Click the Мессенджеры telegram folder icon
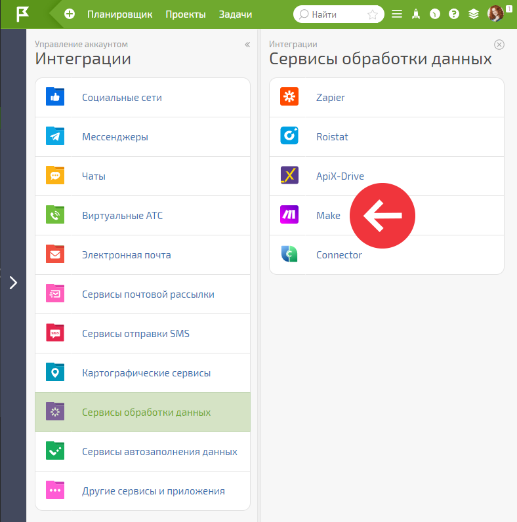 click(x=55, y=136)
